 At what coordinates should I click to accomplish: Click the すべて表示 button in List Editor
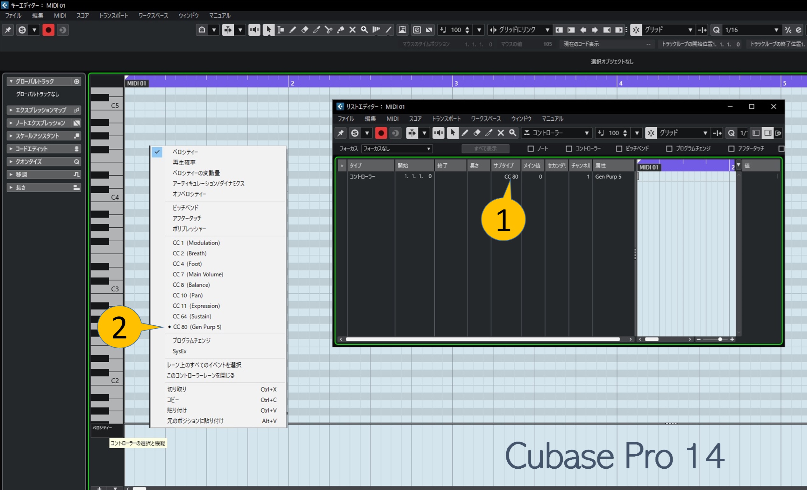click(485, 149)
